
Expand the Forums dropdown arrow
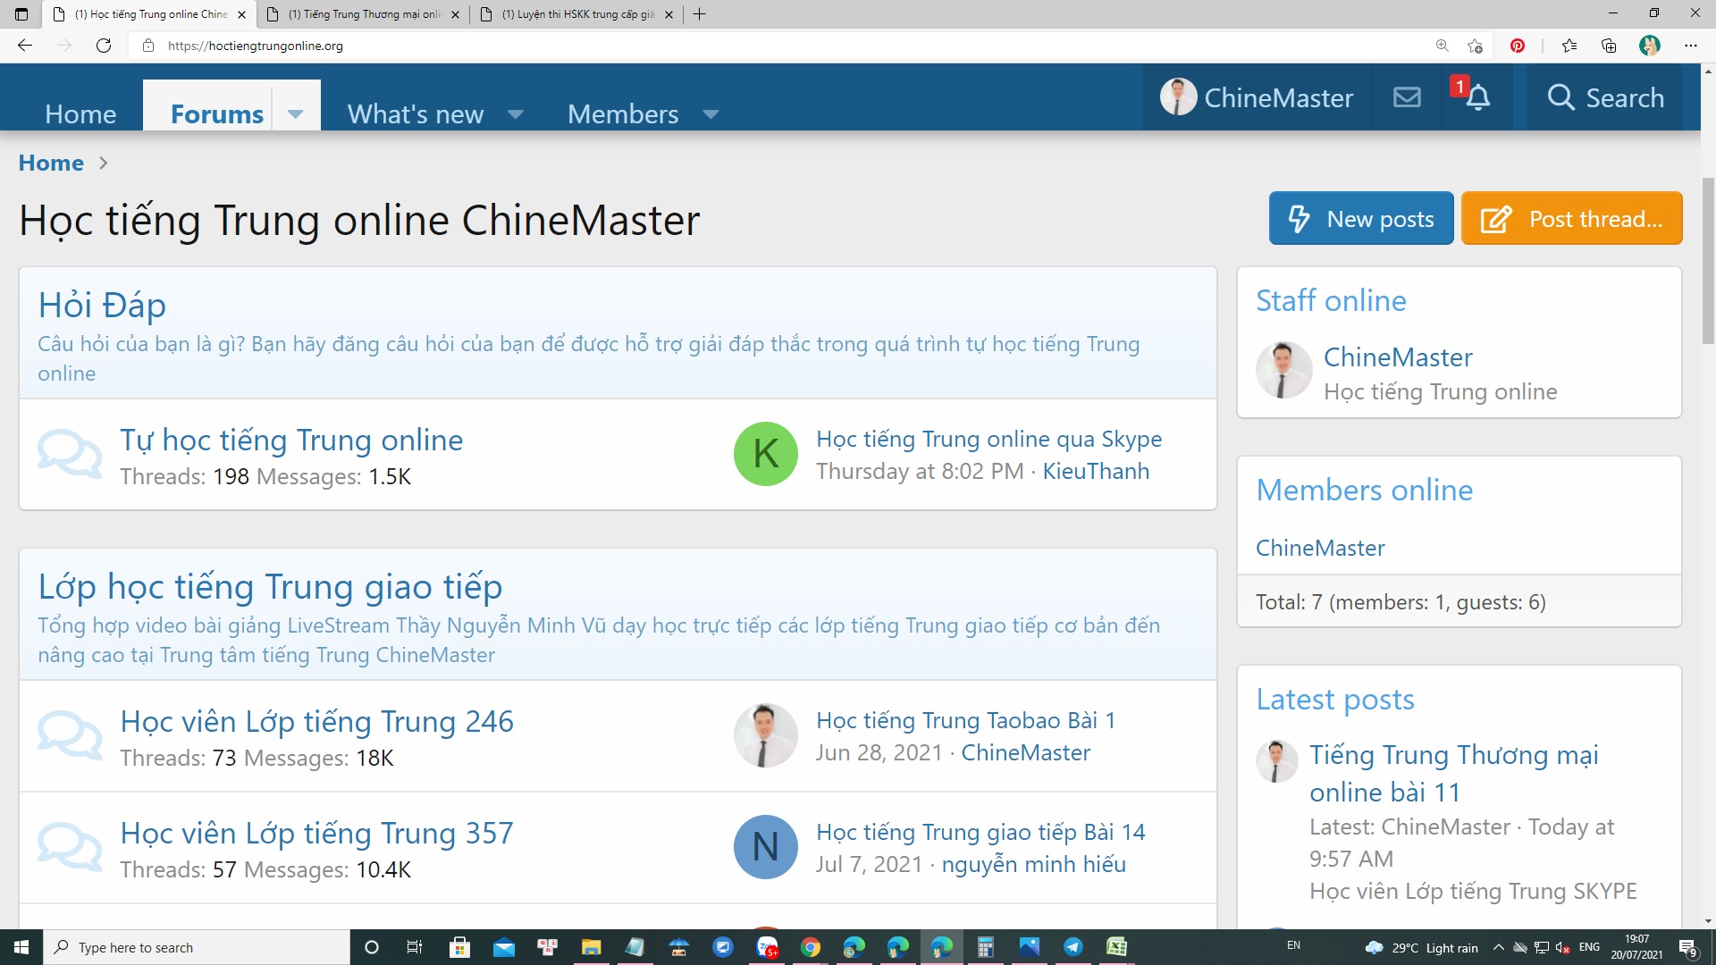(x=296, y=114)
